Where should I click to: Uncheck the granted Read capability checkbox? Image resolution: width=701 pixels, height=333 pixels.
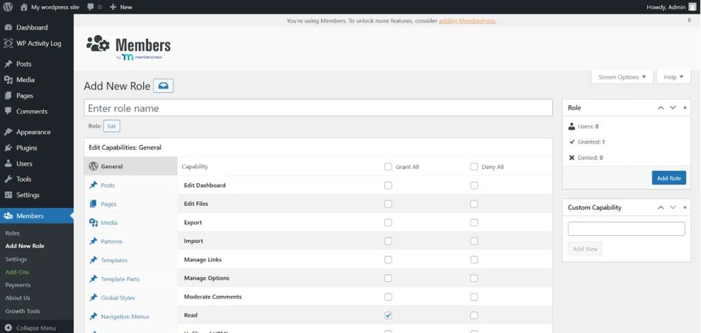(388, 315)
